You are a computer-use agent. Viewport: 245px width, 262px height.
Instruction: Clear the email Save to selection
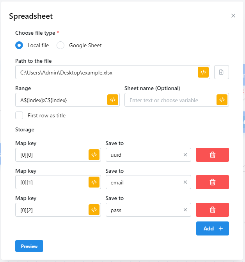[x=185, y=182]
